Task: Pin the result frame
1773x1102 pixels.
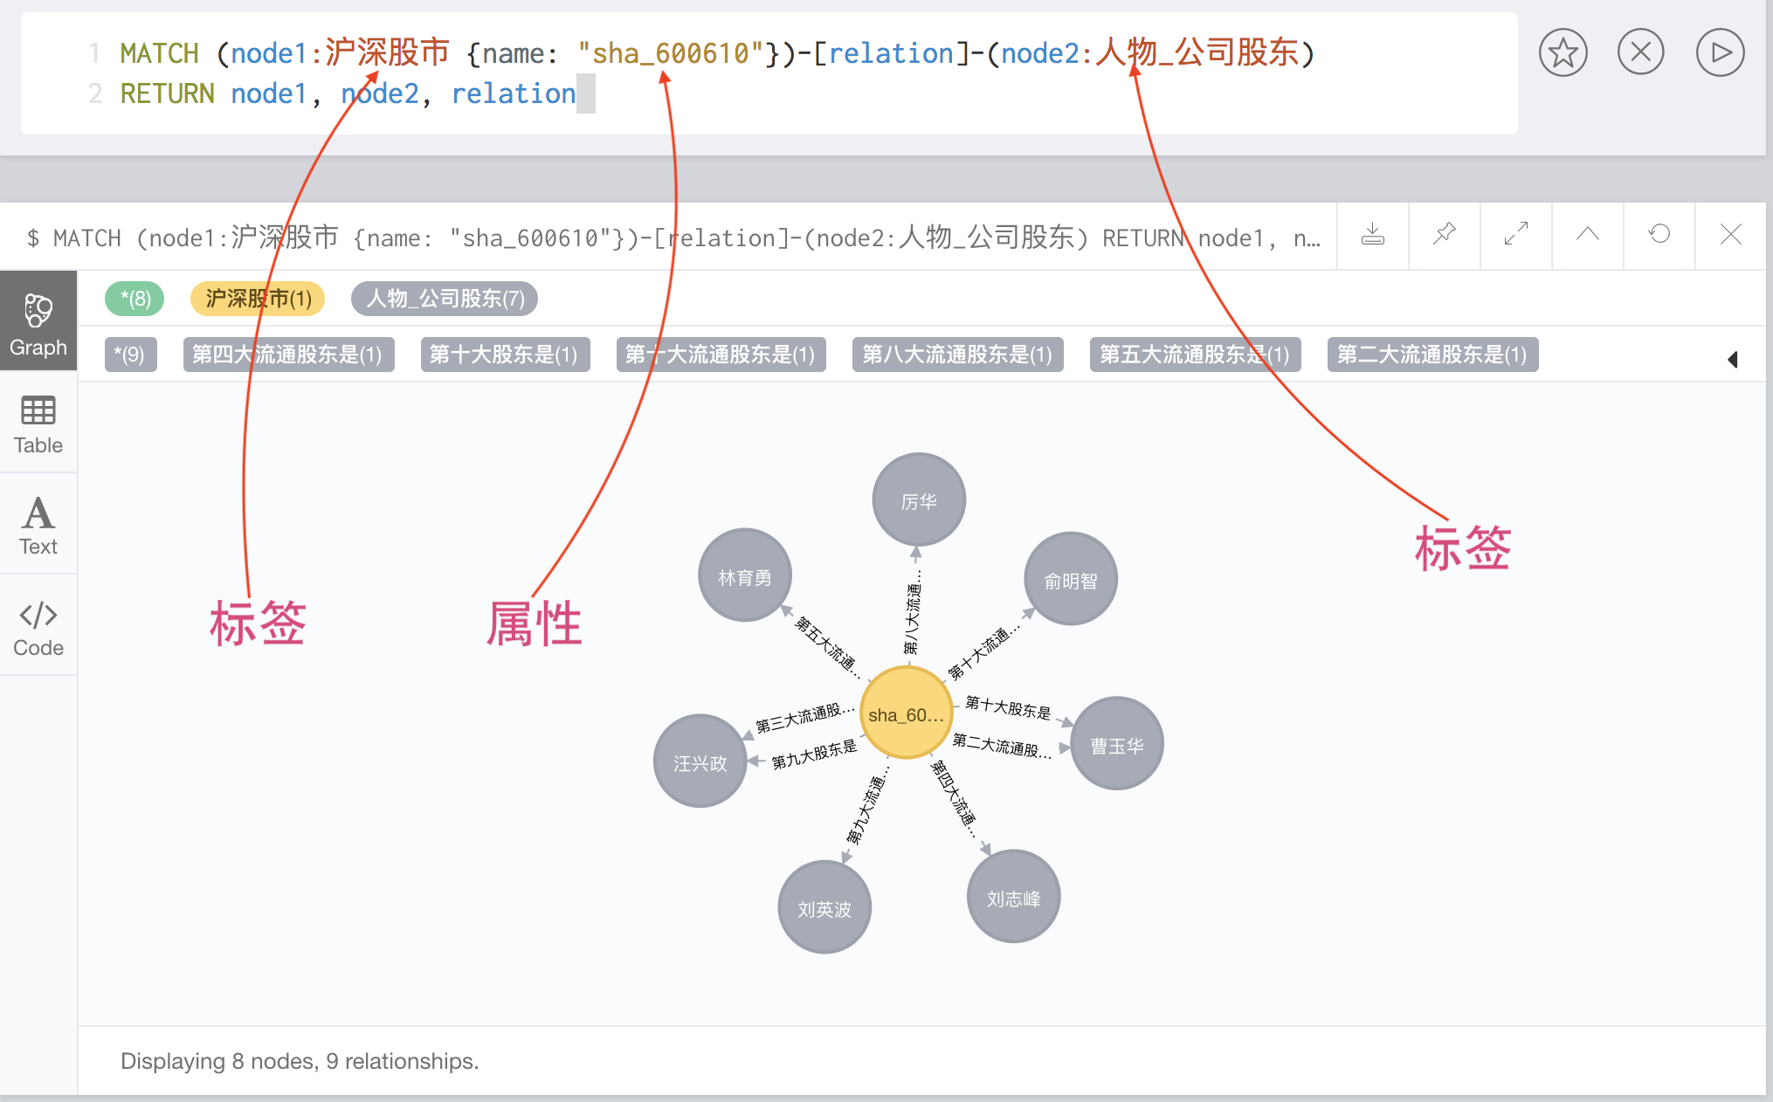Action: [1445, 235]
